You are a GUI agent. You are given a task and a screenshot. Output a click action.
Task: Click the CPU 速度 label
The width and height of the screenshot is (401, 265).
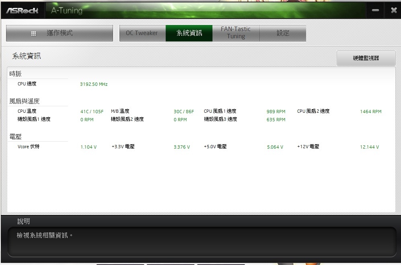click(27, 84)
